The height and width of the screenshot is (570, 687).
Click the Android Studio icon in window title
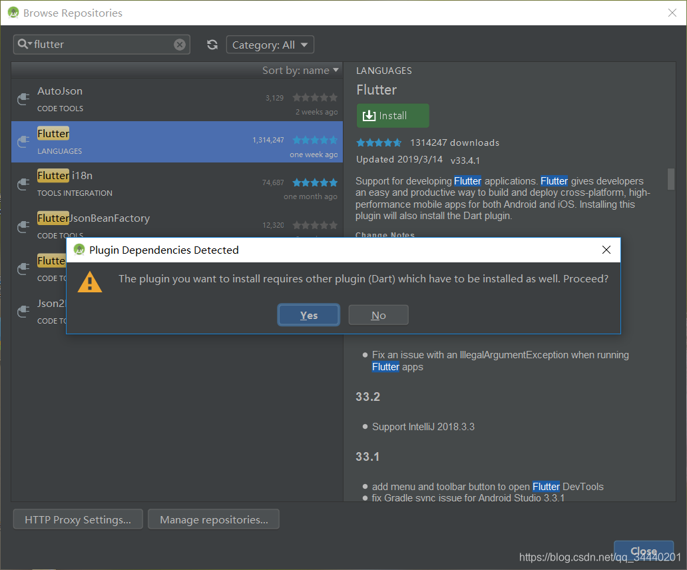tap(13, 13)
